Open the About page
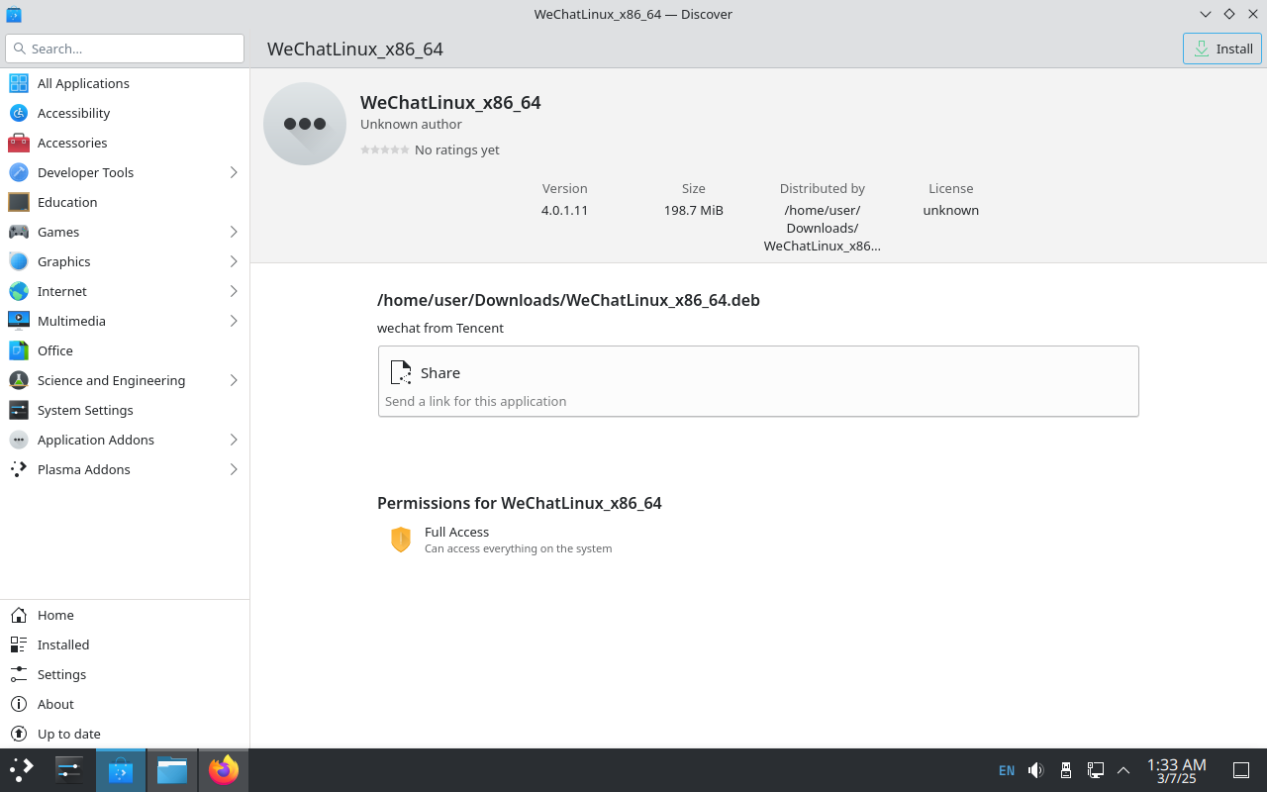The height and width of the screenshot is (792, 1267). pos(125,704)
